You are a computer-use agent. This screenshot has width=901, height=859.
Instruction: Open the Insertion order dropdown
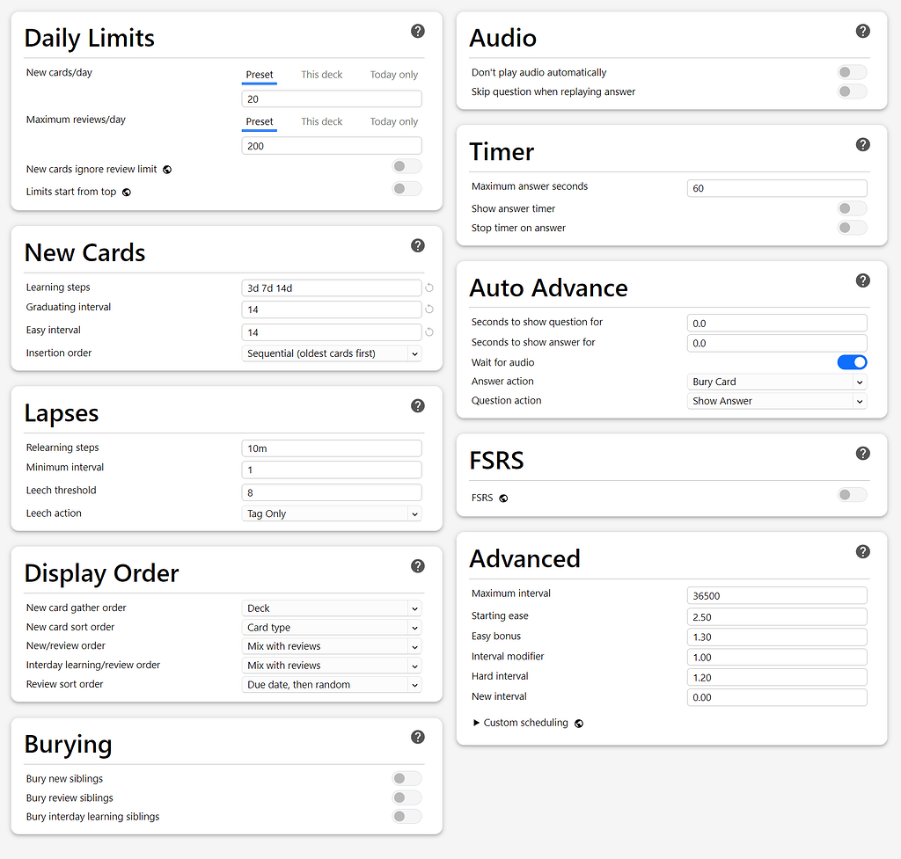pyautogui.click(x=331, y=353)
